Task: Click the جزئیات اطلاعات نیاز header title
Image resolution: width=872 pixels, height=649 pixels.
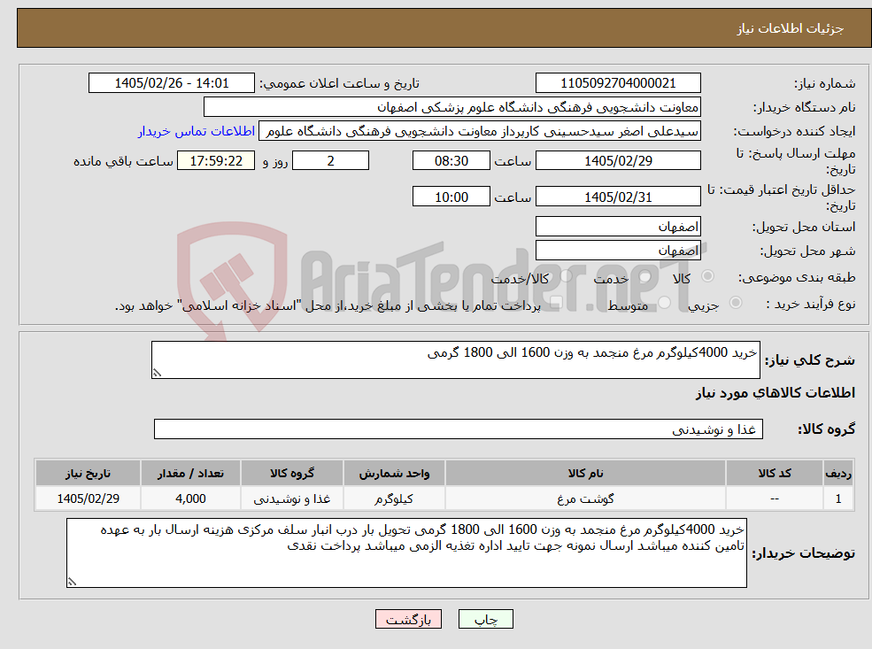Action: click(791, 28)
